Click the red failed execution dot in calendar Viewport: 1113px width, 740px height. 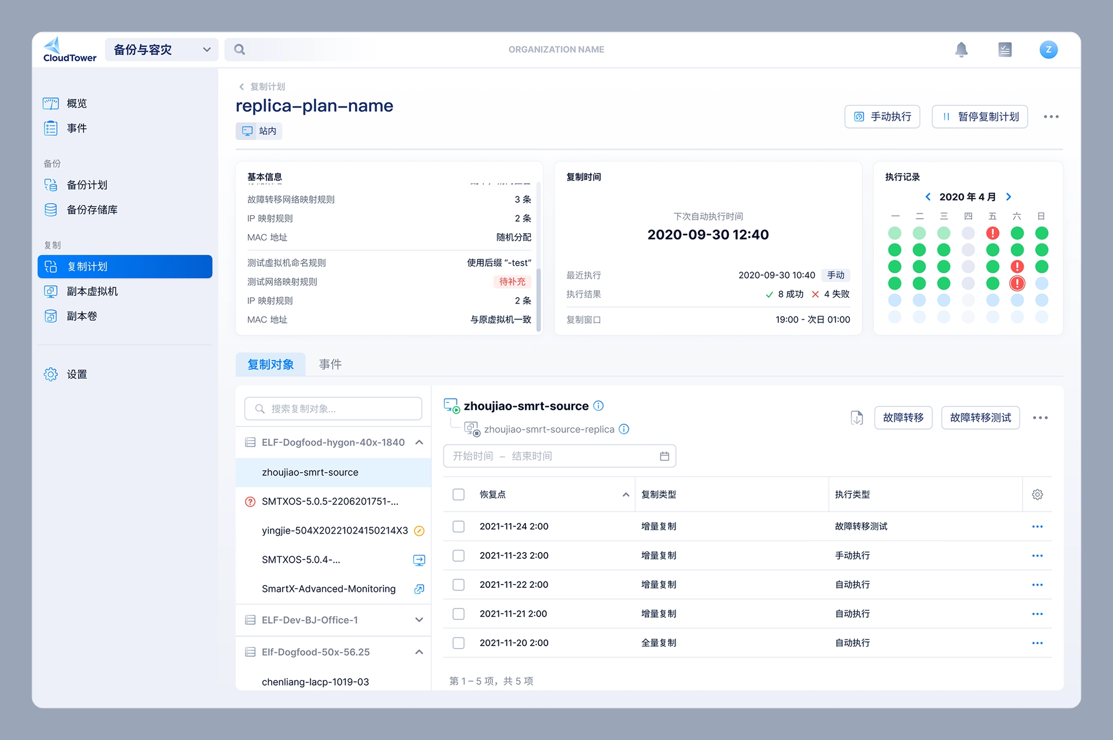[992, 233]
